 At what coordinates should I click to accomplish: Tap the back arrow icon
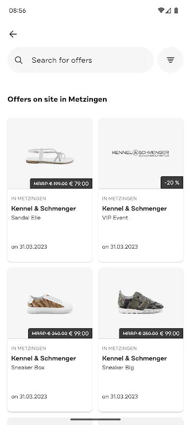(x=13, y=34)
